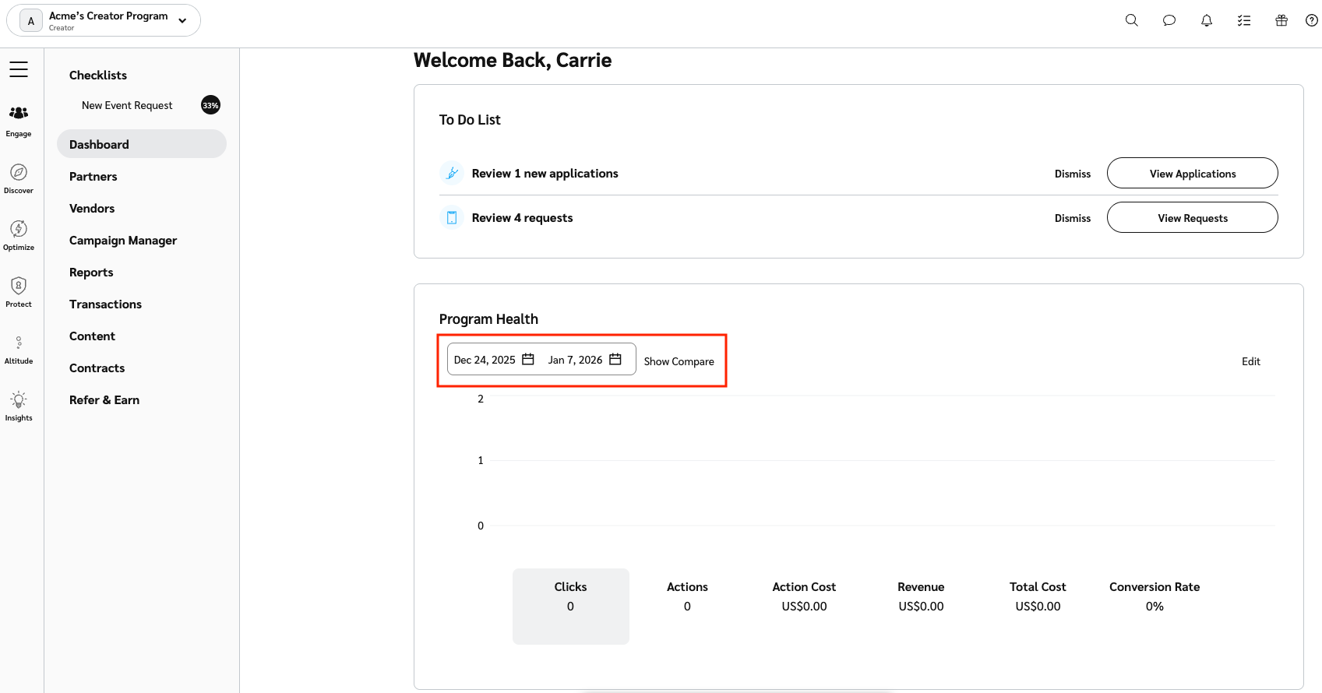Image resolution: width=1322 pixels, height=693 pixels.
Task: Click the gift rewards icon
Action: [1281, 20]
